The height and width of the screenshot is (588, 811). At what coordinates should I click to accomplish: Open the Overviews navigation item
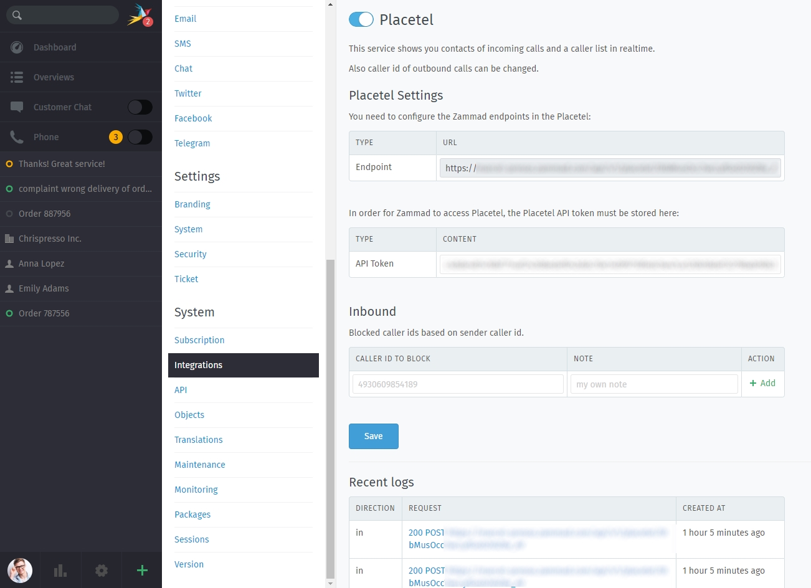81,77
